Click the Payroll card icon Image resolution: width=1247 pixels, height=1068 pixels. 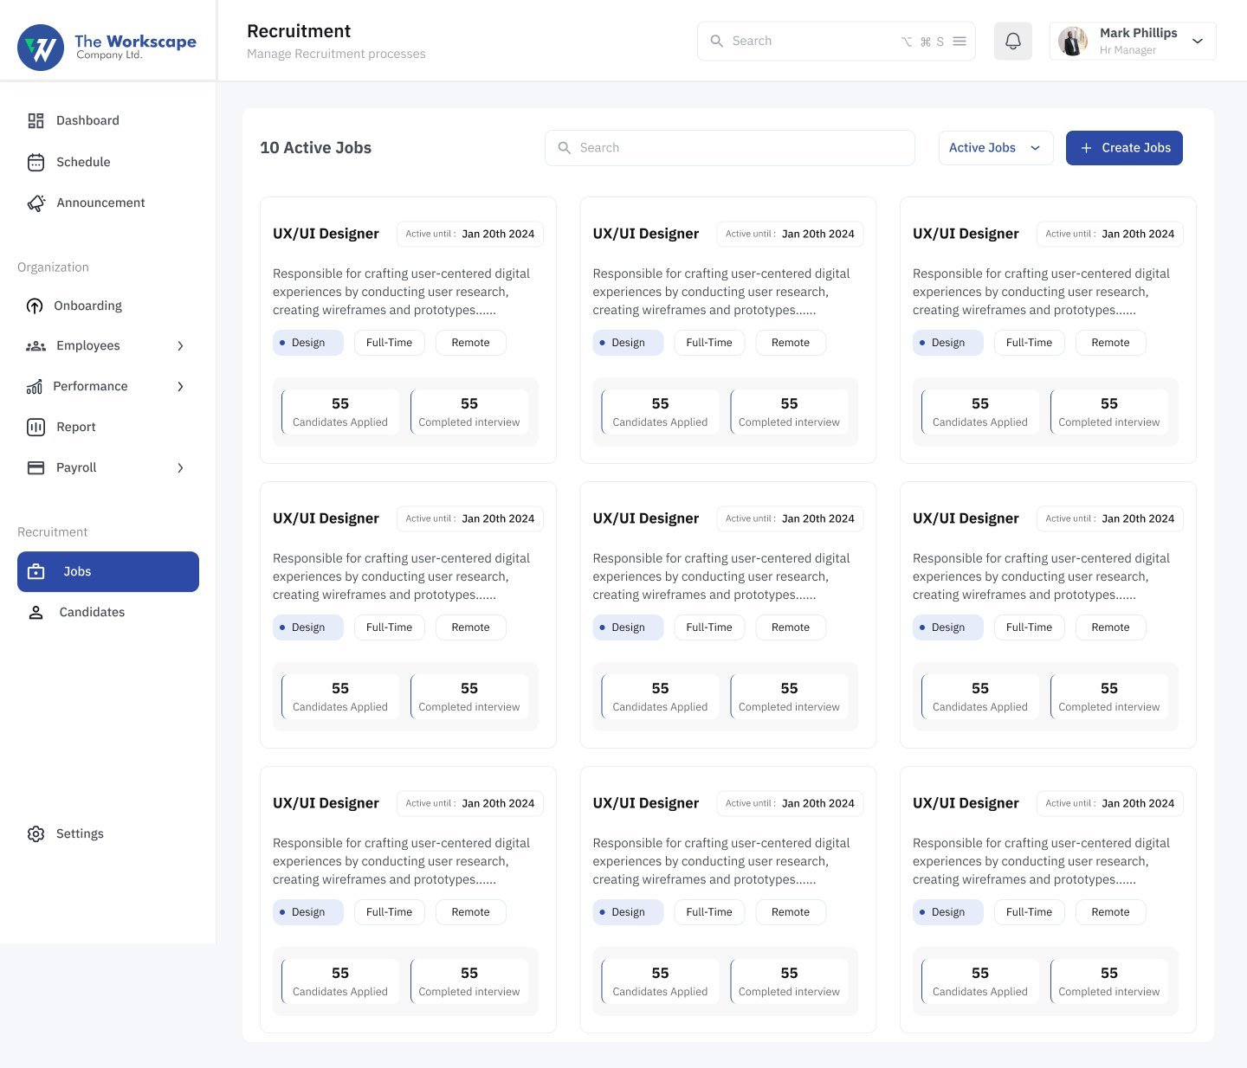(x=36, y=467)
